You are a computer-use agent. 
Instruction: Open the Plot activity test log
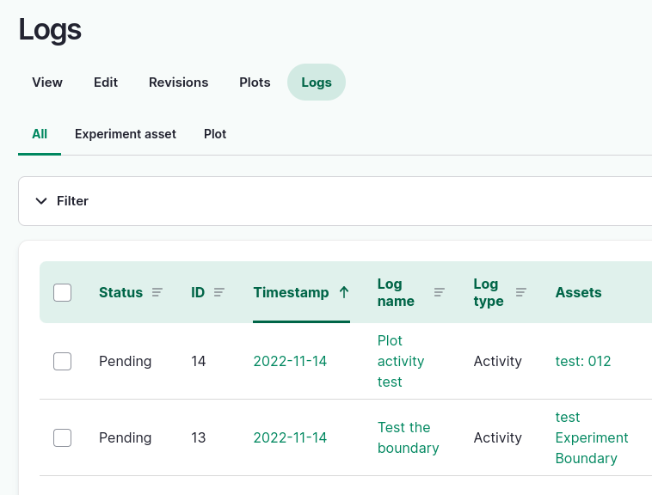(401, 361)
